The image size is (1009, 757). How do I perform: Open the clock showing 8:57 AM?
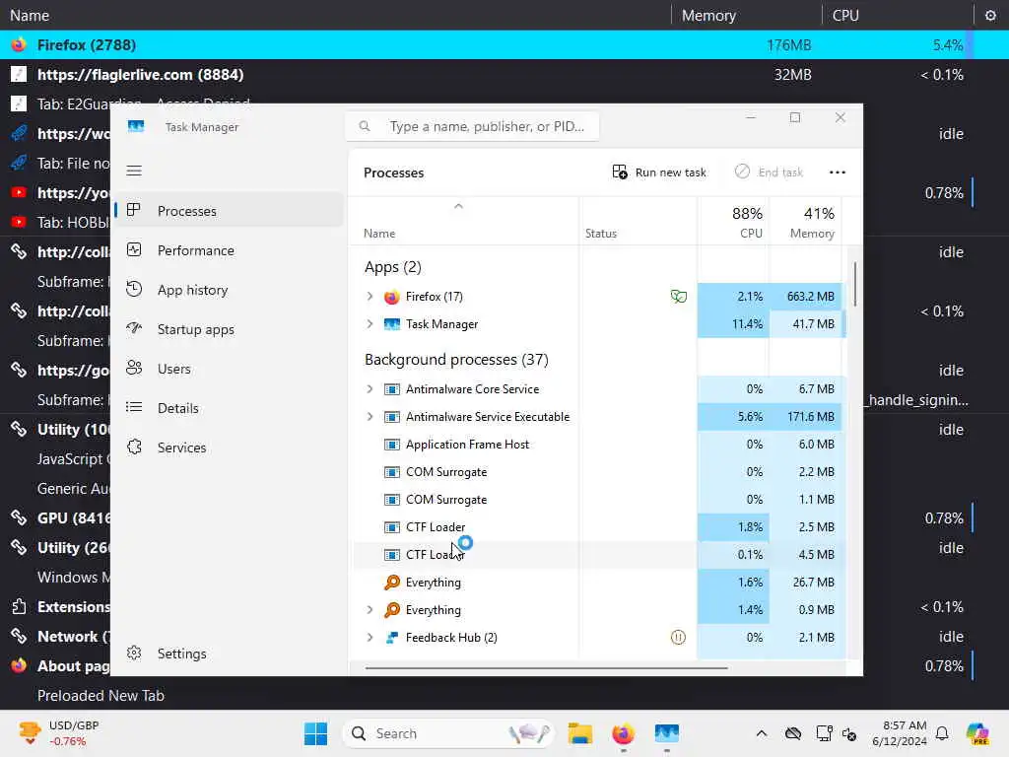coord(900,733)
